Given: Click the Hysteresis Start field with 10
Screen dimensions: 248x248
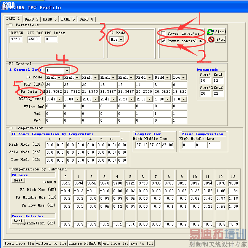Looking at the screenshot, I should coord(205,81).
